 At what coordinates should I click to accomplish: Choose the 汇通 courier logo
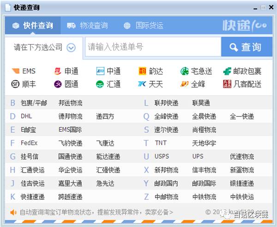(100, 84)
